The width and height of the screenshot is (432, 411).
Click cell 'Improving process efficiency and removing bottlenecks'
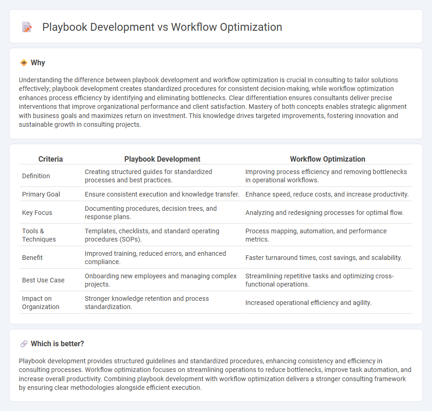(x=328, y=176)
